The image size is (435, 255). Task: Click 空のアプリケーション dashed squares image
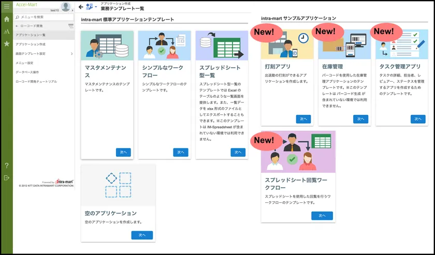coord(118,185)
